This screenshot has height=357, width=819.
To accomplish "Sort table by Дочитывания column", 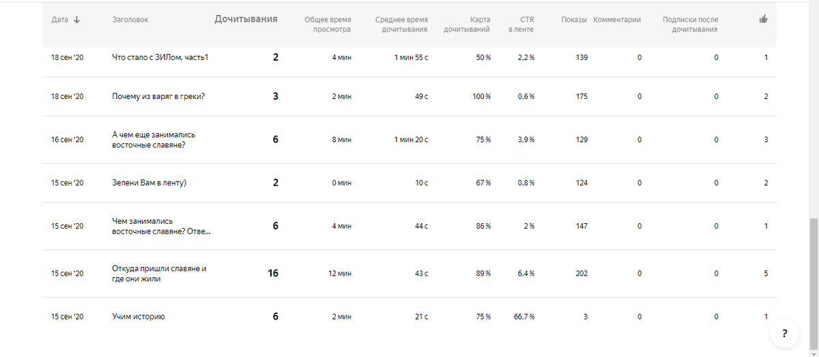I will click(x=246, y=19).
